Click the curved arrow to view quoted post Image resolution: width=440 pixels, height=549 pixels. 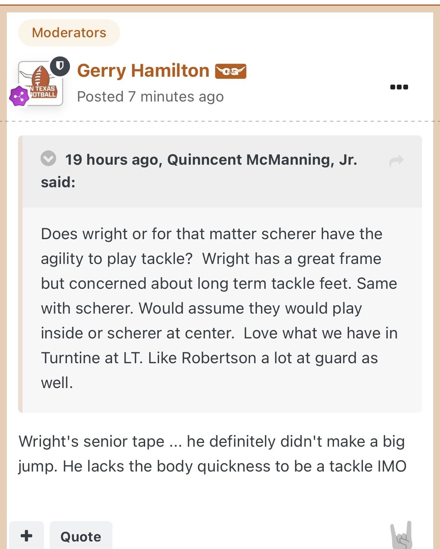coord(396,161)
